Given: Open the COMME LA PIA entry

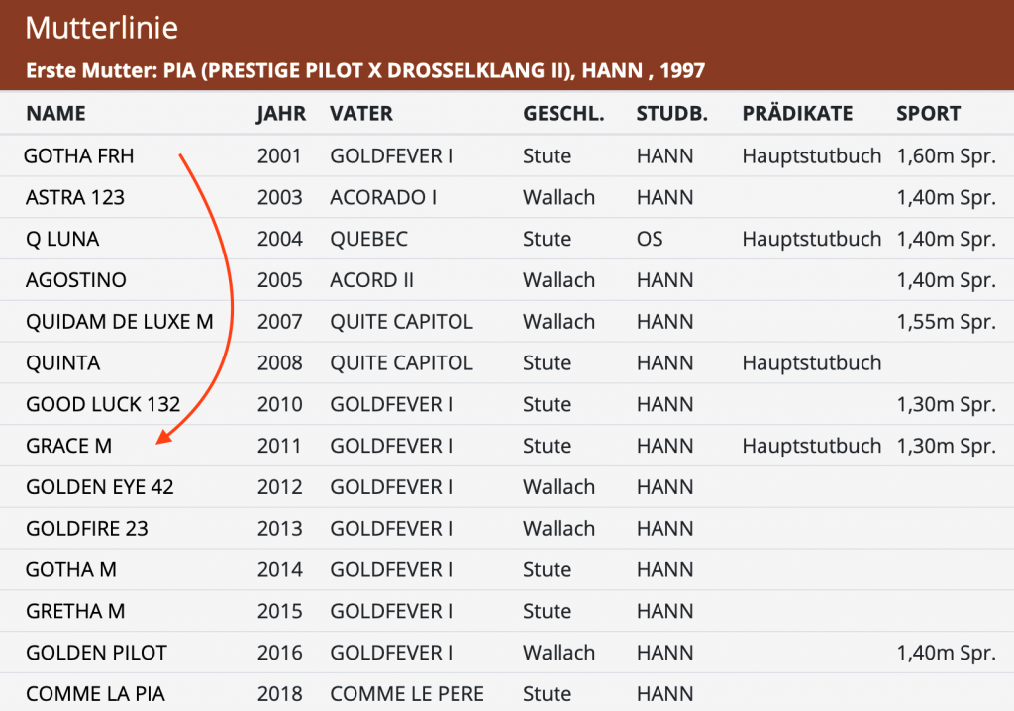Looking at the screenshot, I should pos(95,694).
